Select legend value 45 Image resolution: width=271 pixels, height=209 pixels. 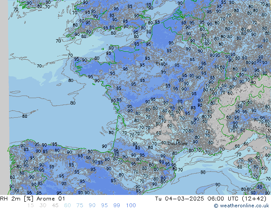pyautogui.click(x=55, y=206)
